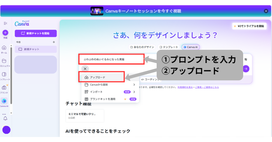The width and height of the screenshot is (272, 142).
Task: Close the Canva keynote banner
Action: pyautogui.click(x=266, y=11)
